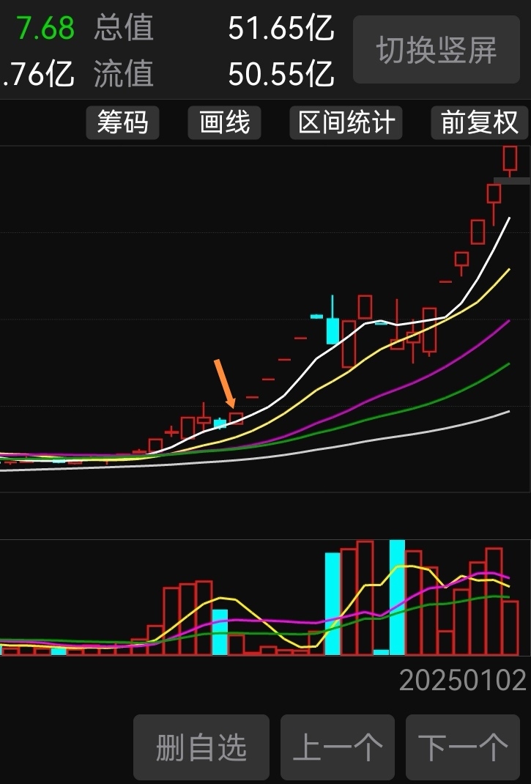531x784 pixels.
Task: Go to previous stock with 上一个
Action: (x=338, y=747)
